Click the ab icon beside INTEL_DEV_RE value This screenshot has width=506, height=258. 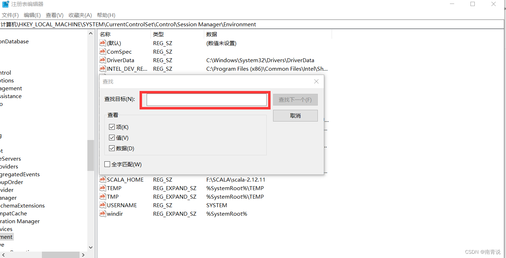click(x=103, y=69)
